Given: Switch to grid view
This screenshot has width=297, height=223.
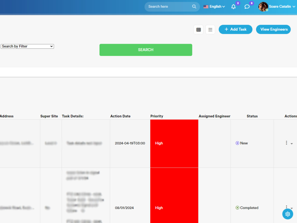Looking at the screenshot, I should coord(198,29).
